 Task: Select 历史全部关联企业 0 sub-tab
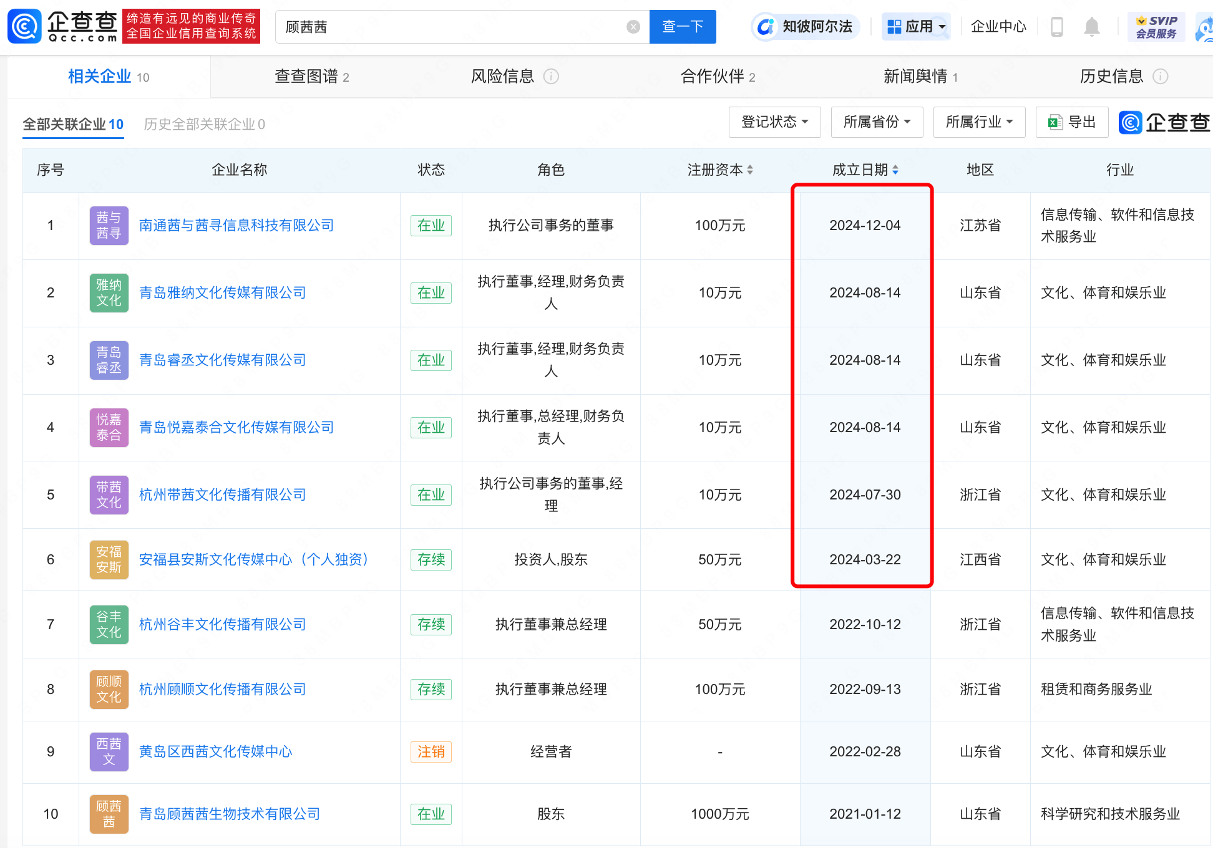point(204,124)
